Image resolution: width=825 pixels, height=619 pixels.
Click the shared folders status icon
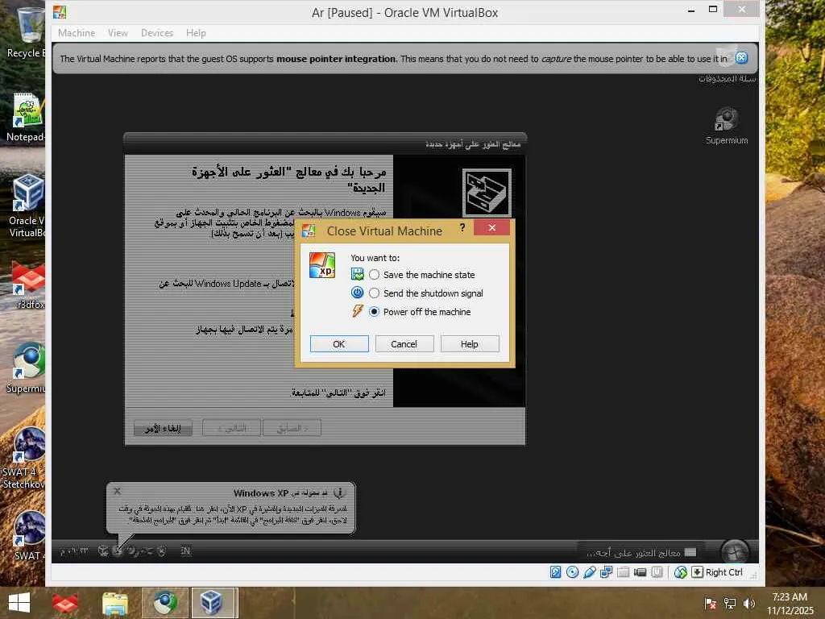pos(623,572)
